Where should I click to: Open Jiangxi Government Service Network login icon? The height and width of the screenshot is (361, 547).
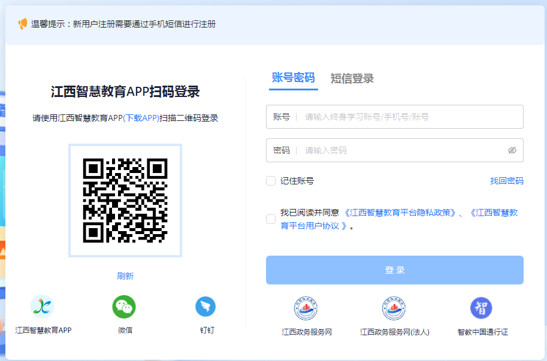click(x=306, y=308)
